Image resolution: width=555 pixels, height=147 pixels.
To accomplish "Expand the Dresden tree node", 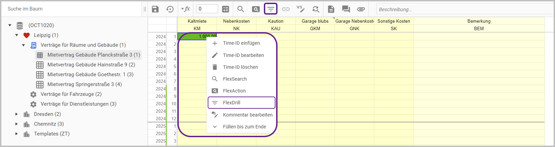I will [16, 114].
